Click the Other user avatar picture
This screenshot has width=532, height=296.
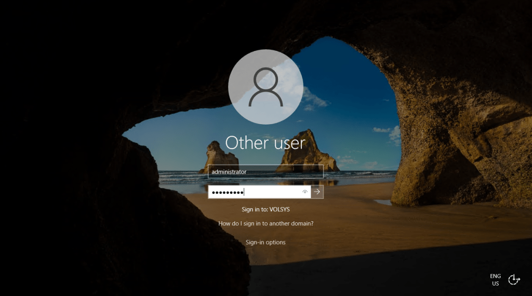coord(265,87)
